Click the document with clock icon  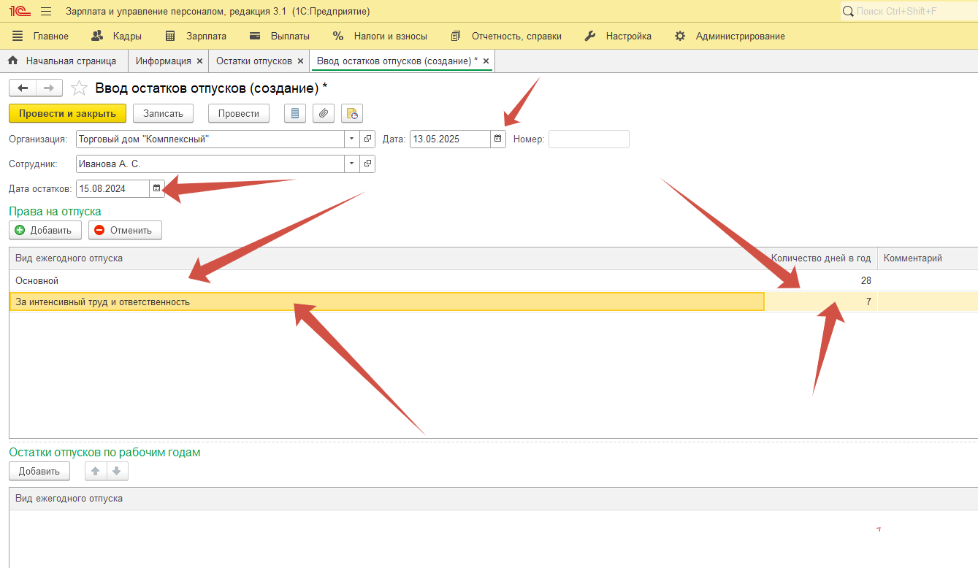(x=352, y=113)
